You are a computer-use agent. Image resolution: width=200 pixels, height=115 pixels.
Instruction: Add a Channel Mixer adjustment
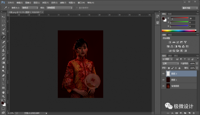tap(183, 47)
